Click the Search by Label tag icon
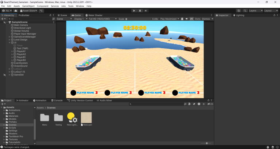The width and height of the screenshot is (280, 149). [x=194, y=104]
